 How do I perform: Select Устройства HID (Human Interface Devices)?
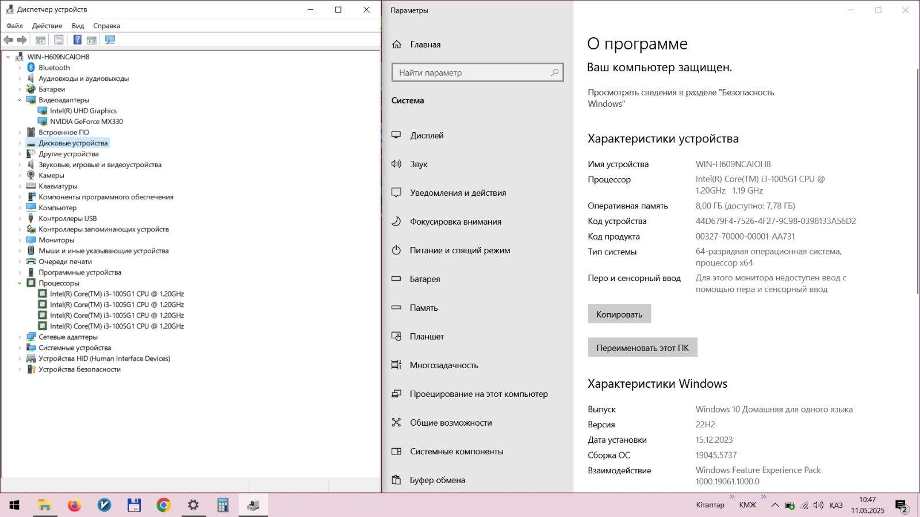(104, 358)
